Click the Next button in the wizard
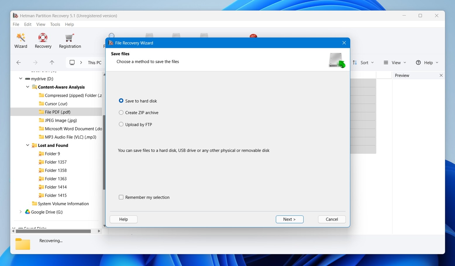The width and height of the screenshot is (455, 266). [289, 219]
